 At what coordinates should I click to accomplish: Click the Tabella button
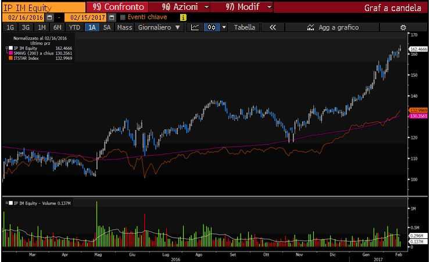pos(245,27)
